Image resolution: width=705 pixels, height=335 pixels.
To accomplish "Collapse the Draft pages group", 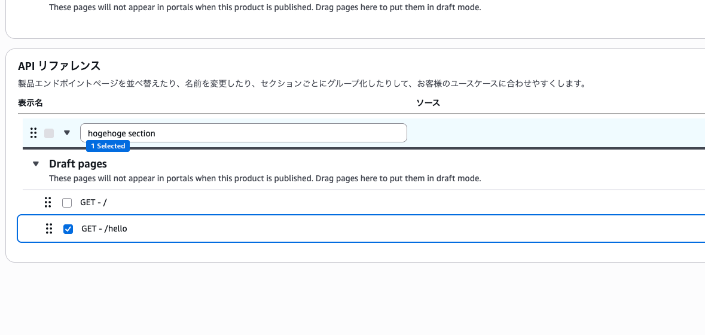I will pyautogui.click(x=36, y=163).
